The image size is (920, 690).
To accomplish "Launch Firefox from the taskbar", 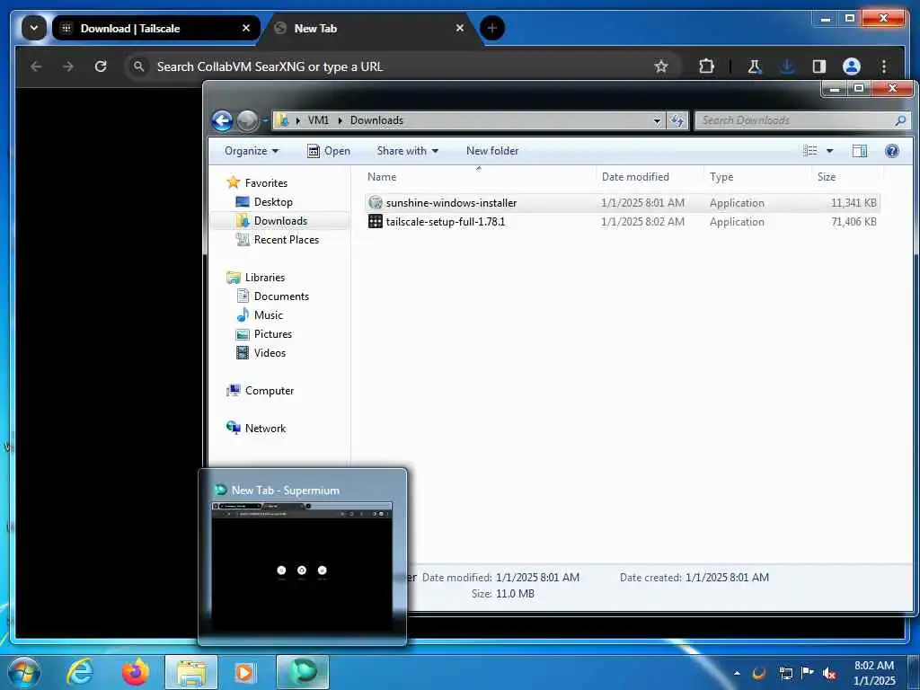I will click(135, 672).
